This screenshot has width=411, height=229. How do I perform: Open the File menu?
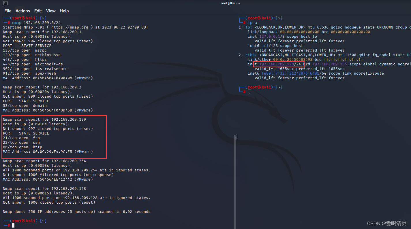[x=8, y=11]
